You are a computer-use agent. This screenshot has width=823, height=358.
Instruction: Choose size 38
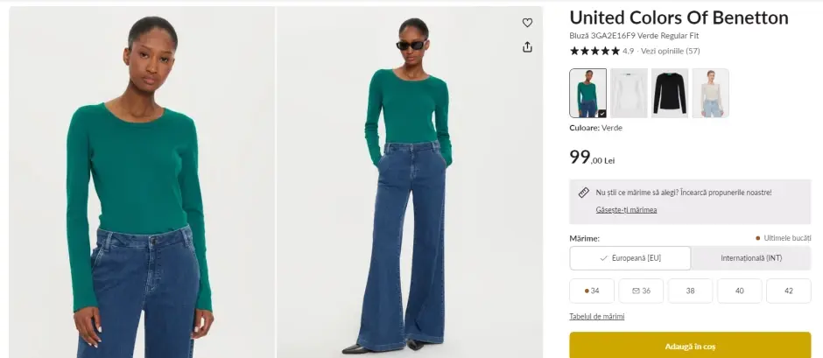690,291
